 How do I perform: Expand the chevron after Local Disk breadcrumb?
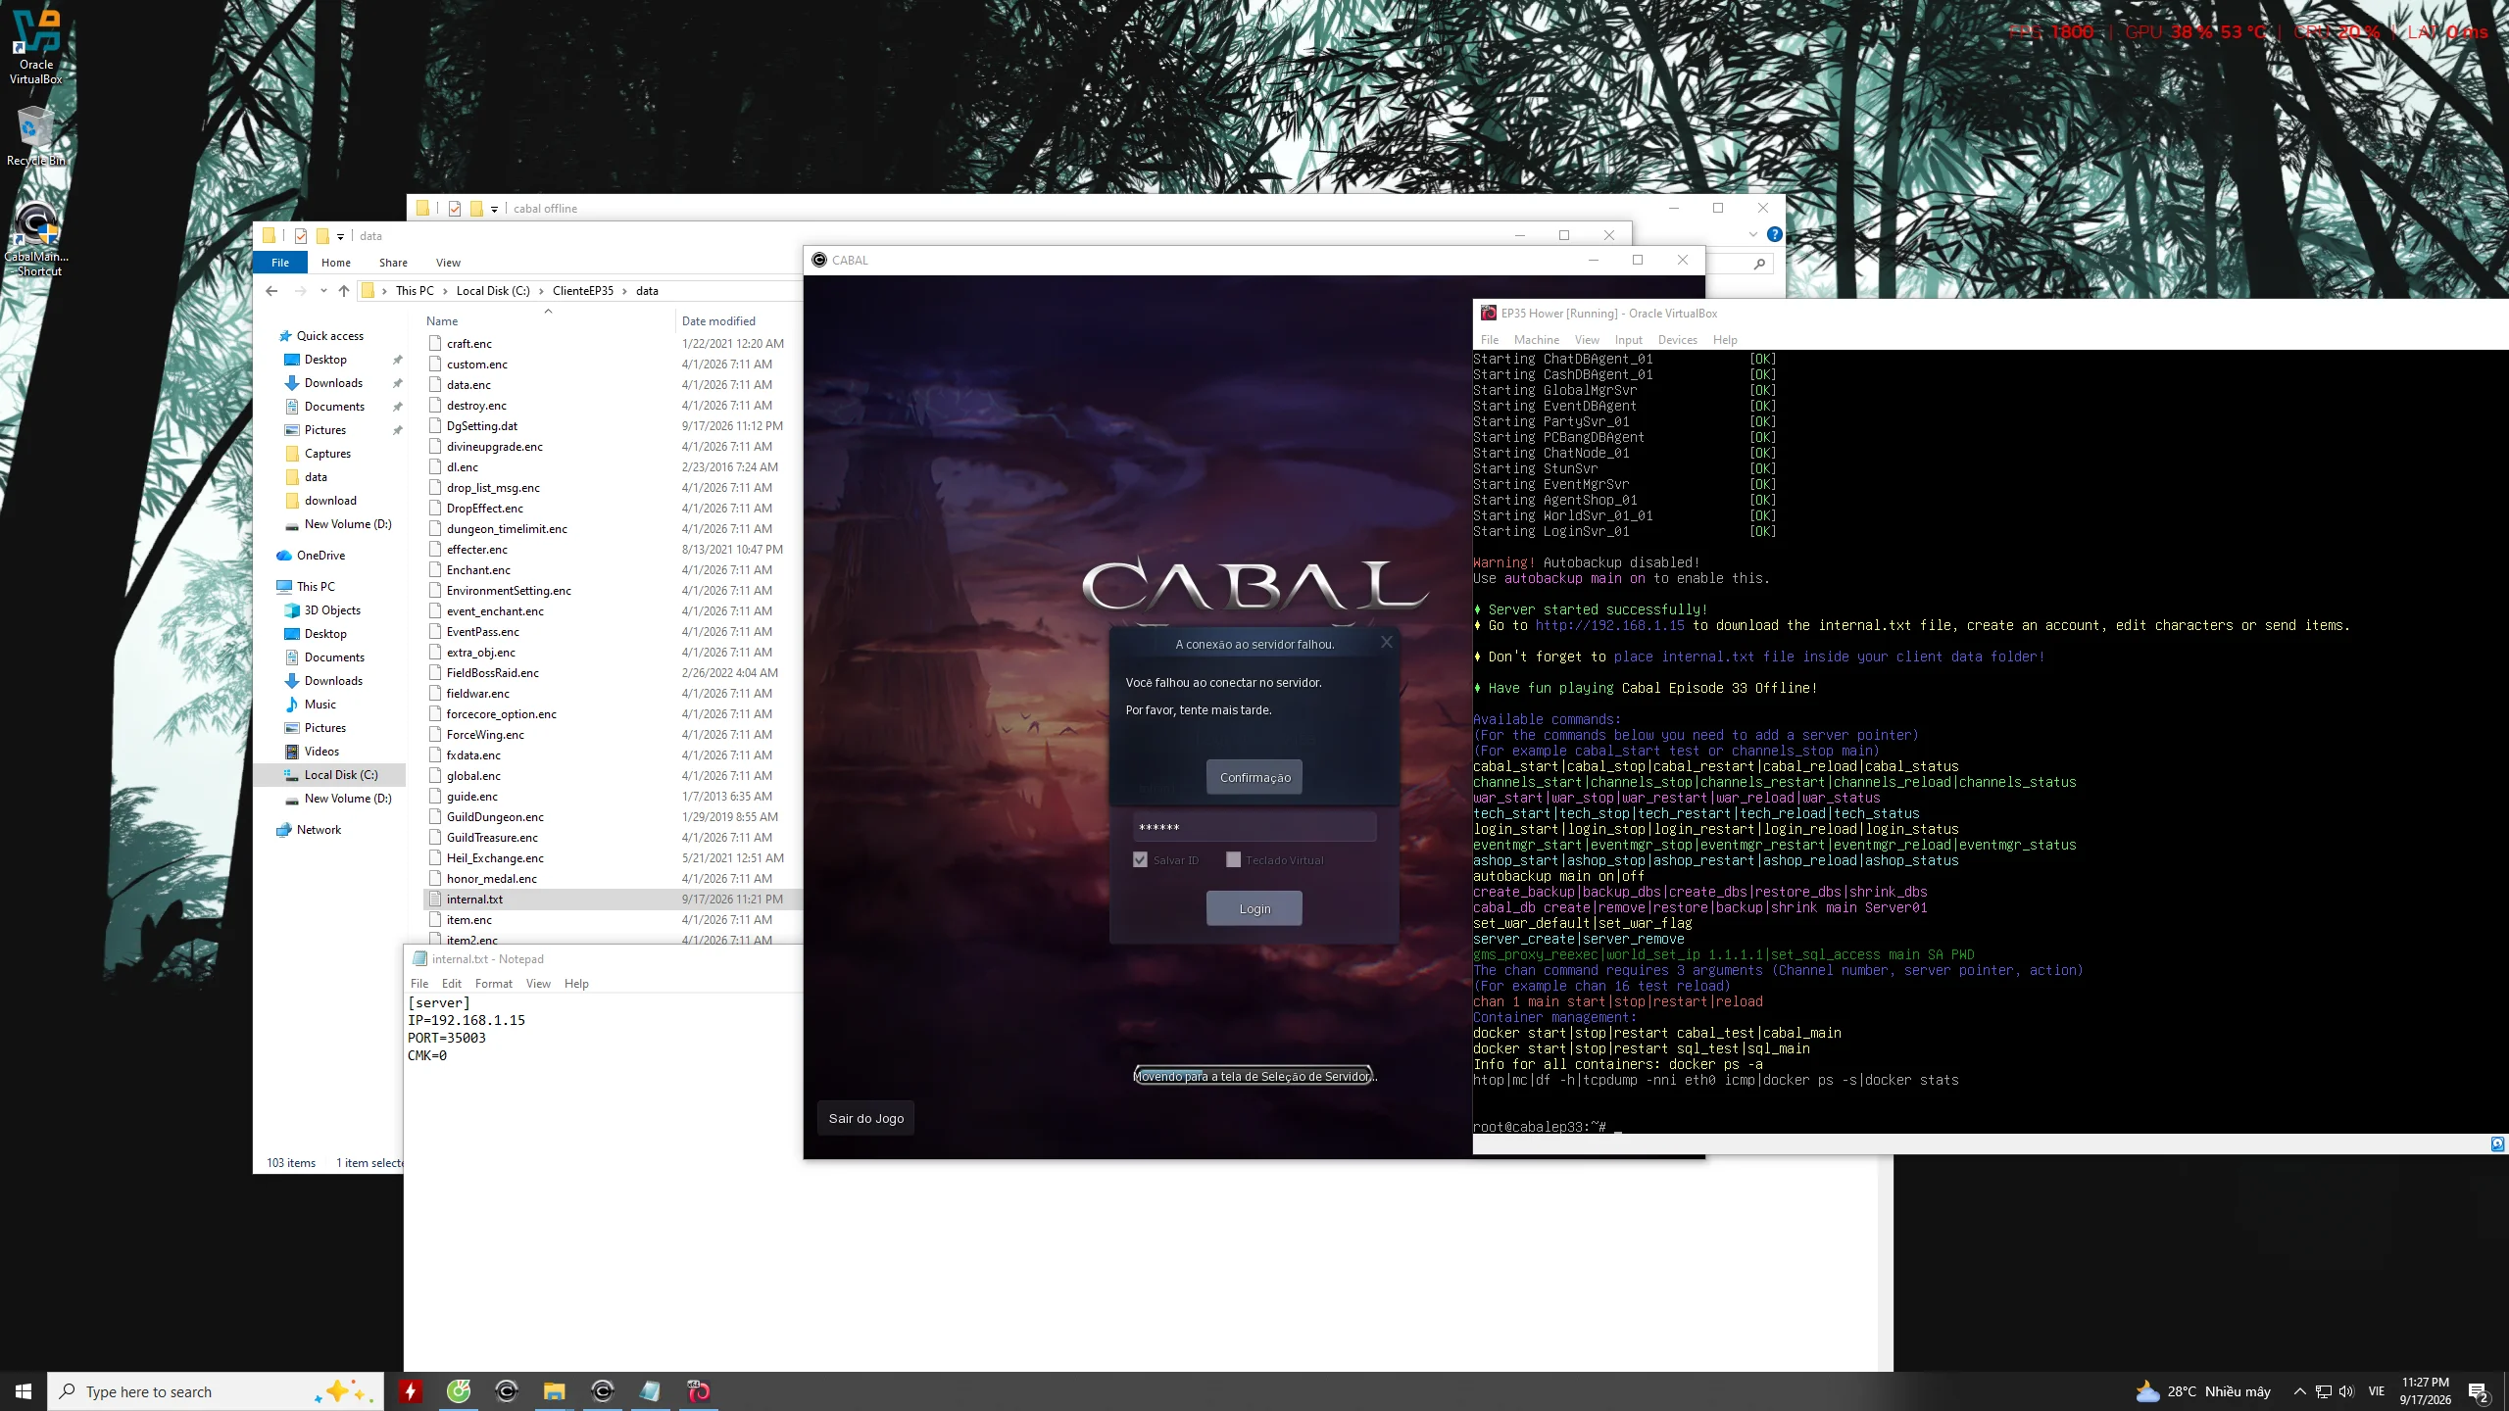541,291
